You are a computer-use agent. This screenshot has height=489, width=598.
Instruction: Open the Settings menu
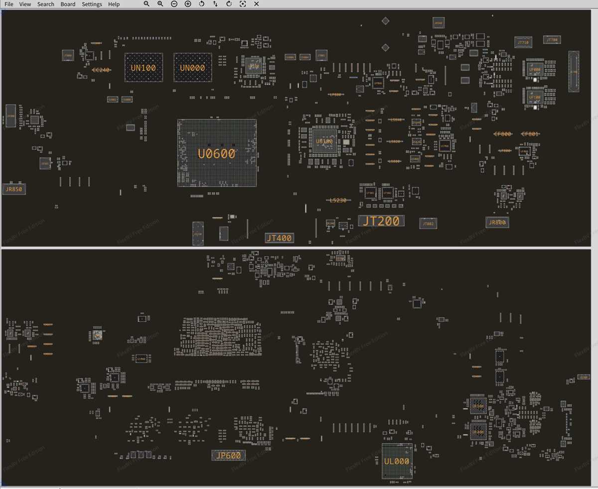92,4
